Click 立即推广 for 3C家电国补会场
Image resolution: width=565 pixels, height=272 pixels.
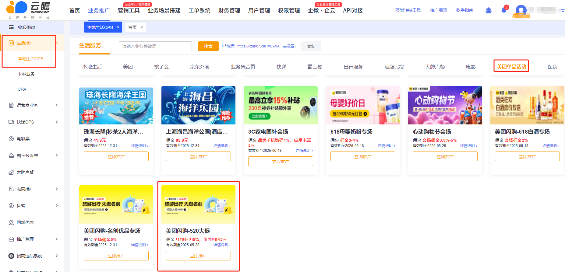[281, 162]
